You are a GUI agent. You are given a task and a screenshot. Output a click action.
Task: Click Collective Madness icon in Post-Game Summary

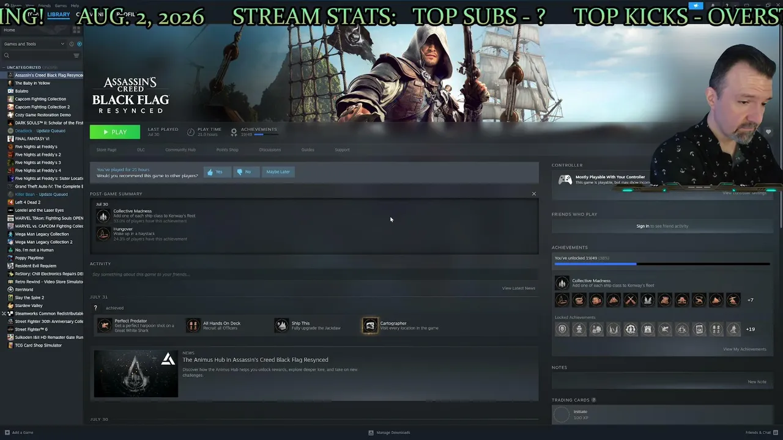click(x=103, y=216)
